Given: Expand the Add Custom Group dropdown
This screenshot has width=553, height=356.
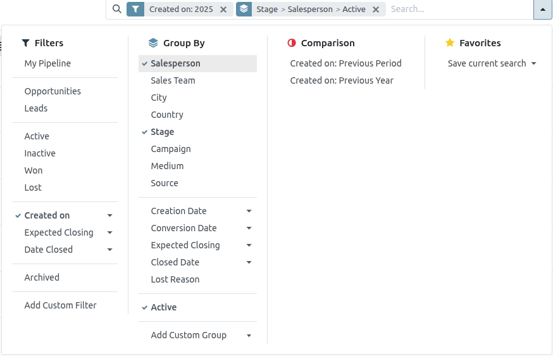Looking at the screenshot, I should [x=249, y=335].
